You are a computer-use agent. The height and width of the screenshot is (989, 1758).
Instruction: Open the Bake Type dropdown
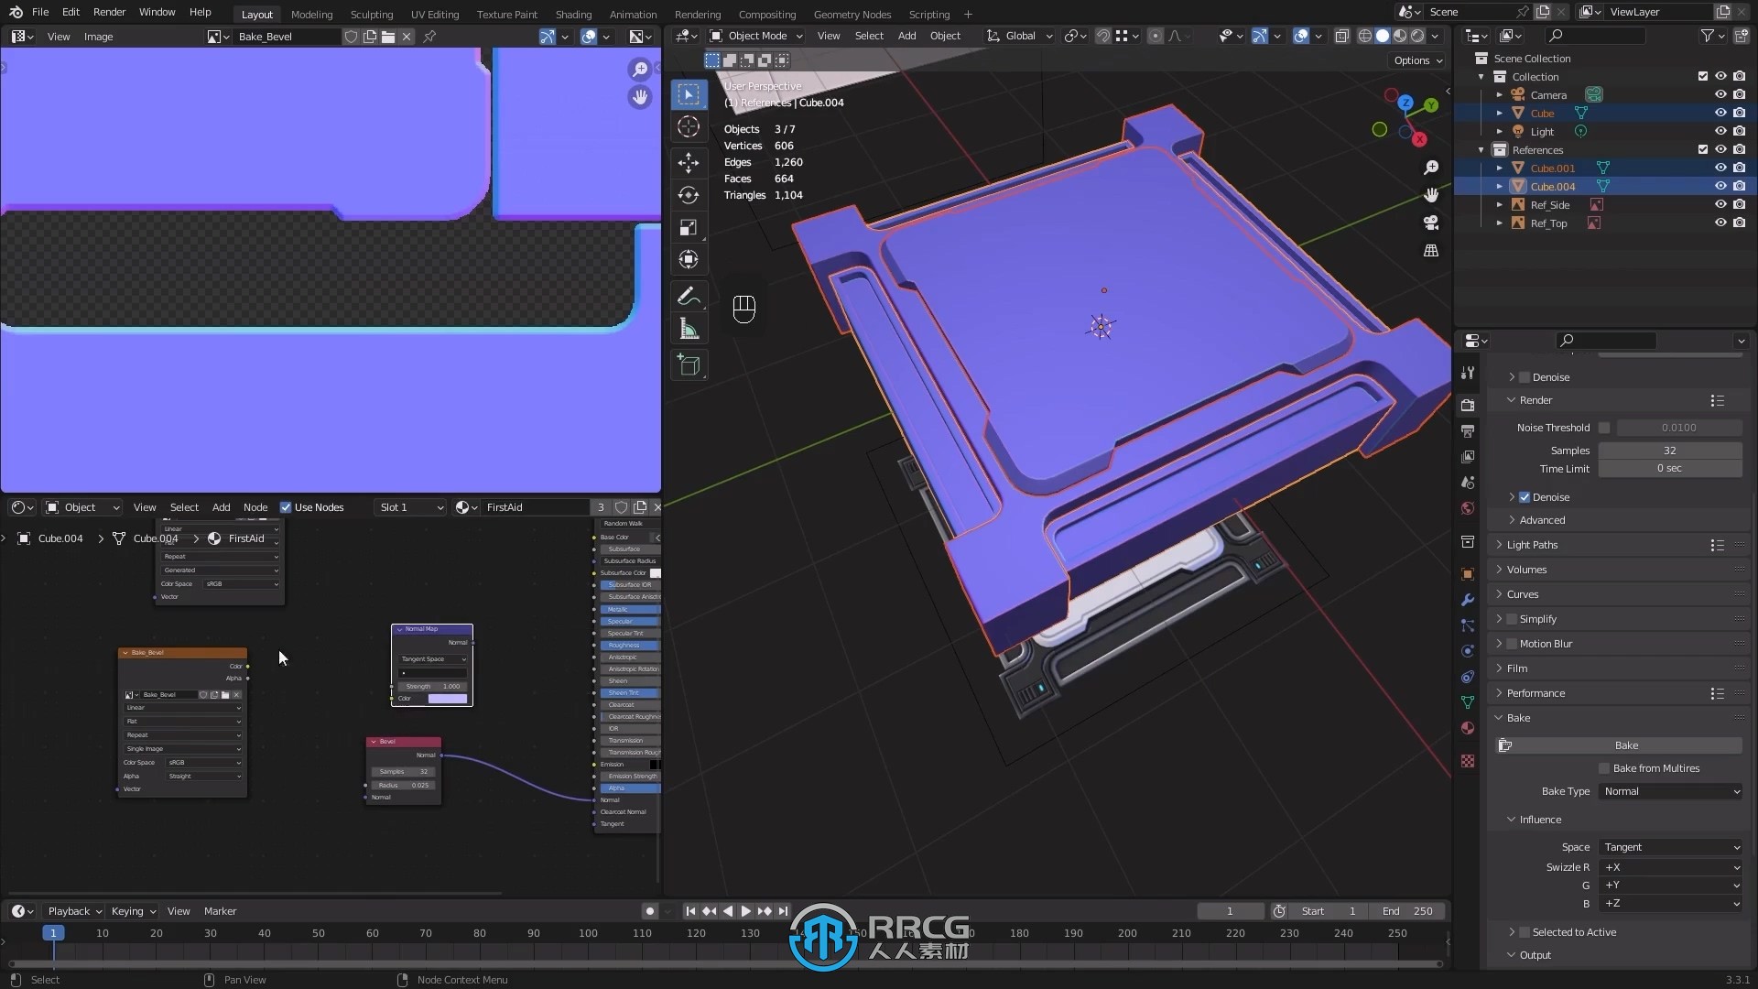pyautogui.click(x=1671, y=791)
